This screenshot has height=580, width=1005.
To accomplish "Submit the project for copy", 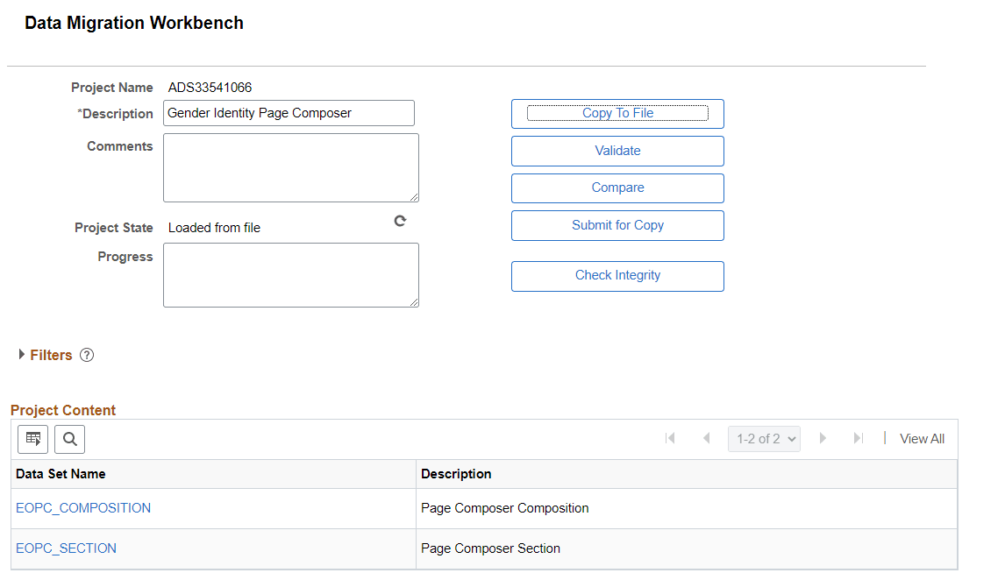I will [617, 225].
